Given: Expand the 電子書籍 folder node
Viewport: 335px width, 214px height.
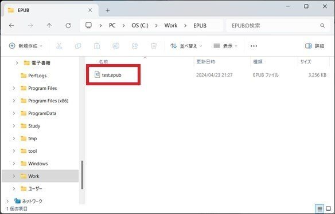Looking at the screenshot, I should (17, 63).
